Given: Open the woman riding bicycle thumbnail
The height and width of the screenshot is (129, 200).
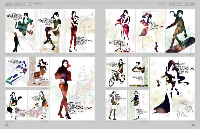Looking at the screenshot, I should point(116,72).
